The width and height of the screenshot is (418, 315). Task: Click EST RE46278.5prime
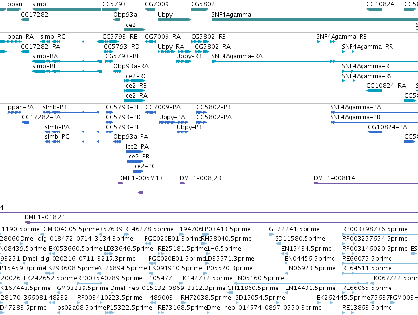click(x=127, y=235)
